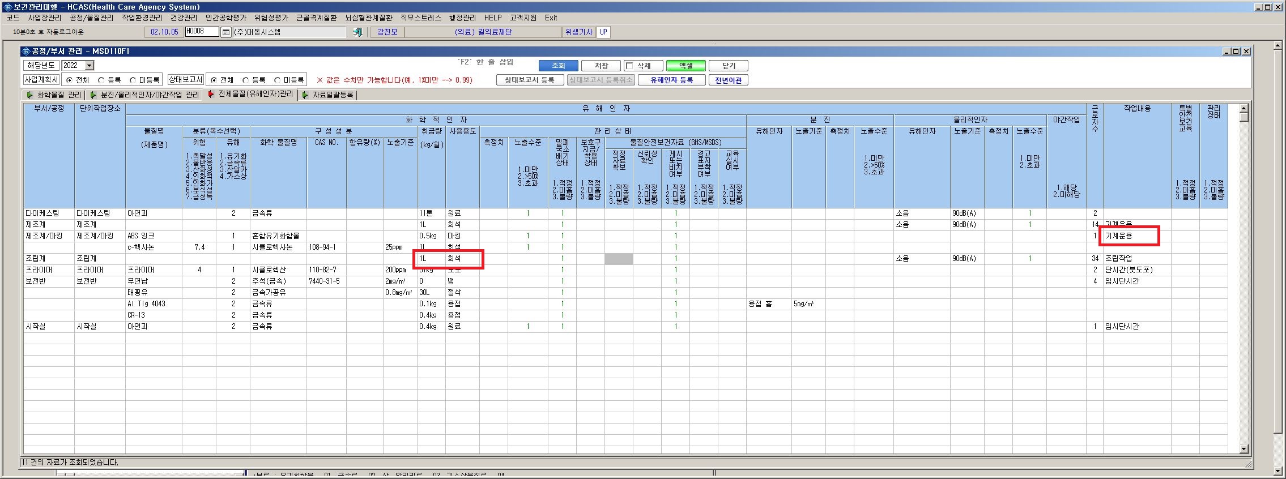The image size is (1286, 479).
Task: Click the arrow icon on 분진/물리적인자/야간작업 관리 tab
Action: pyautogui.click(x=93, y=95)
